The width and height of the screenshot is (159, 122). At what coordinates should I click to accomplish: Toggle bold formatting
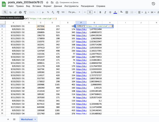[100, 12]
